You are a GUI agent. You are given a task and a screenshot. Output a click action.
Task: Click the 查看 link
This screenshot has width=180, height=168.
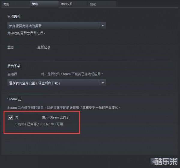tap(10, 47)
